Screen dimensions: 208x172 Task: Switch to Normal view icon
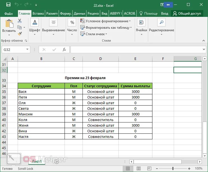pos(128,169)
